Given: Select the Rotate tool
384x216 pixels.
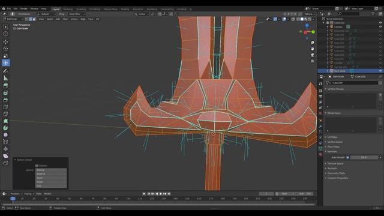Looking at the screenshot, I should 5,49.
